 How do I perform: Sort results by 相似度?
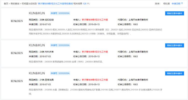[166, 4]
